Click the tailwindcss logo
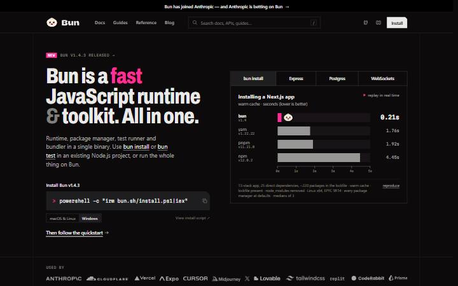Image resolution: width=458 pixels, height=286 pixels. pos(305,278)
